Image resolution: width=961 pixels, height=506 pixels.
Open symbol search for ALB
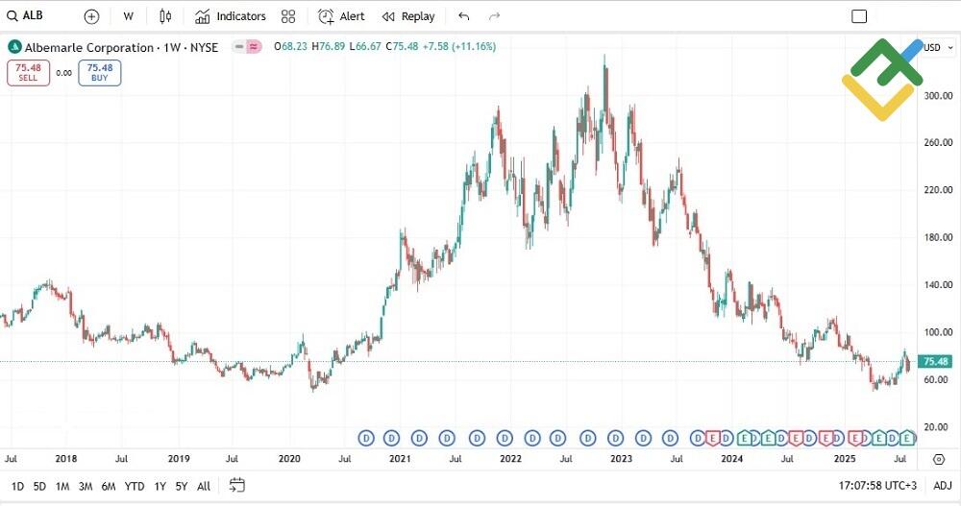tap(25, 16)
